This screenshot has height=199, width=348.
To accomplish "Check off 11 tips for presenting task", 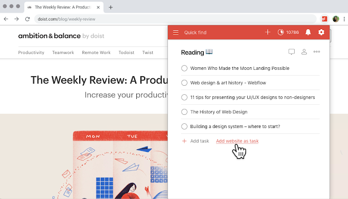I will pos(184,97).
